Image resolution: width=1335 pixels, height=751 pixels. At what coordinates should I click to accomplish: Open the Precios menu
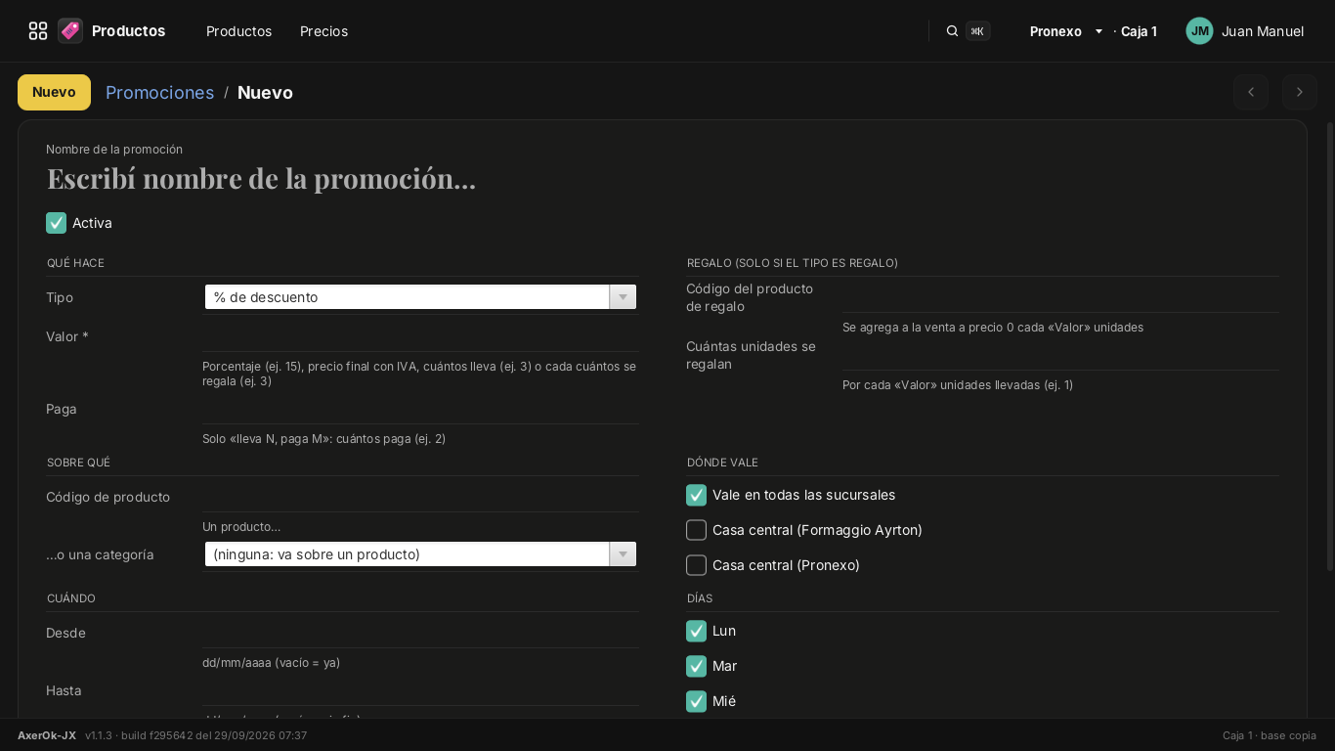[x=323, y=31]
